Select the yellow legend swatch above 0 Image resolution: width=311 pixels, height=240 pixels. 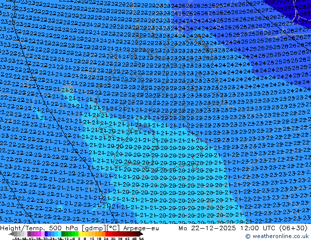80,234
